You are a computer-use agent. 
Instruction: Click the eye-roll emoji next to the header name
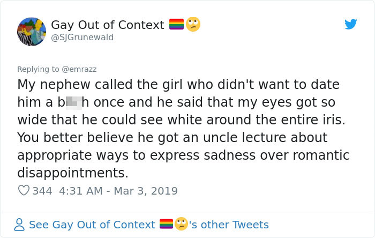click(x=193, y=24)
